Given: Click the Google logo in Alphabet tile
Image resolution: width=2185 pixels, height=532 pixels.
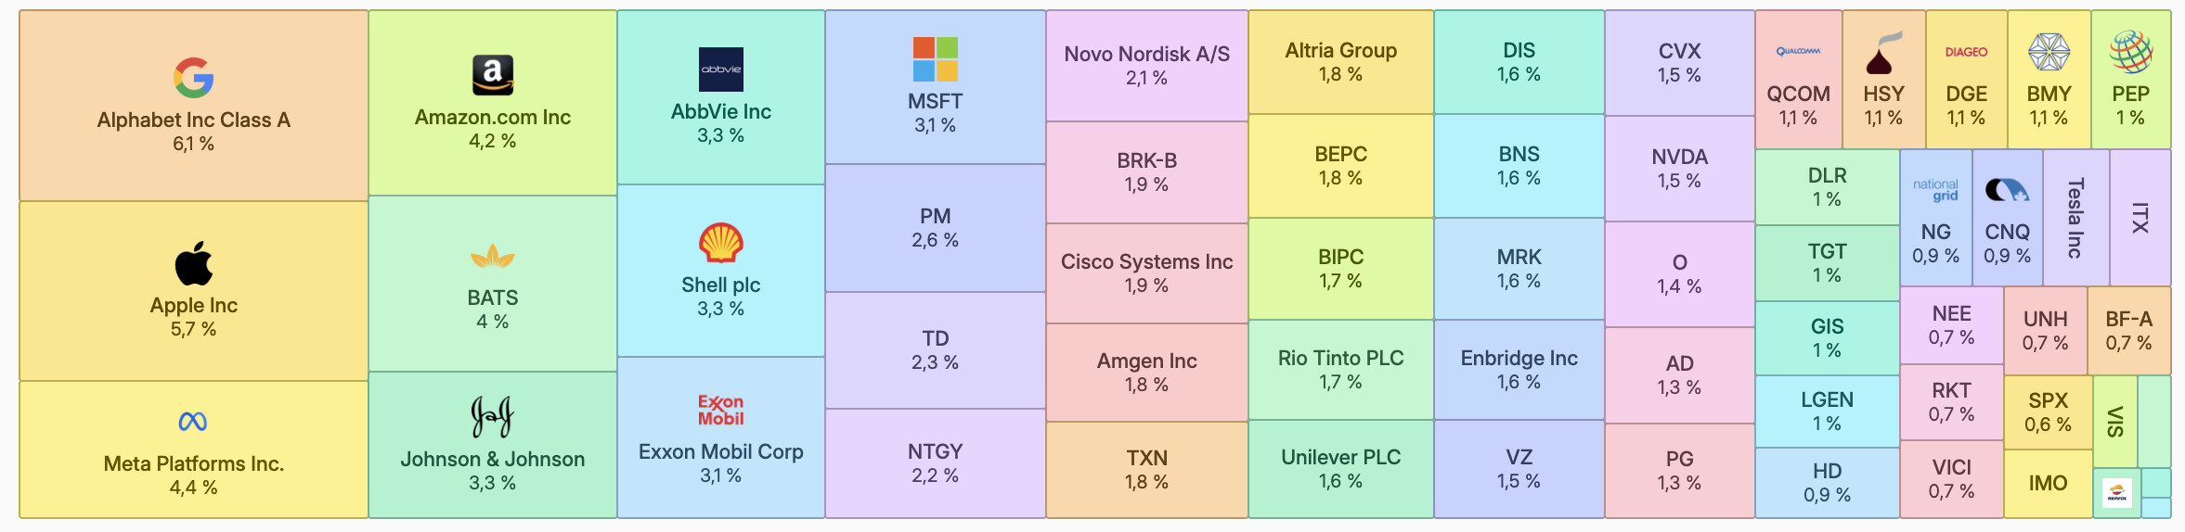Looking at the screenshot, I should pyautogui.click(x=194, y=78).
